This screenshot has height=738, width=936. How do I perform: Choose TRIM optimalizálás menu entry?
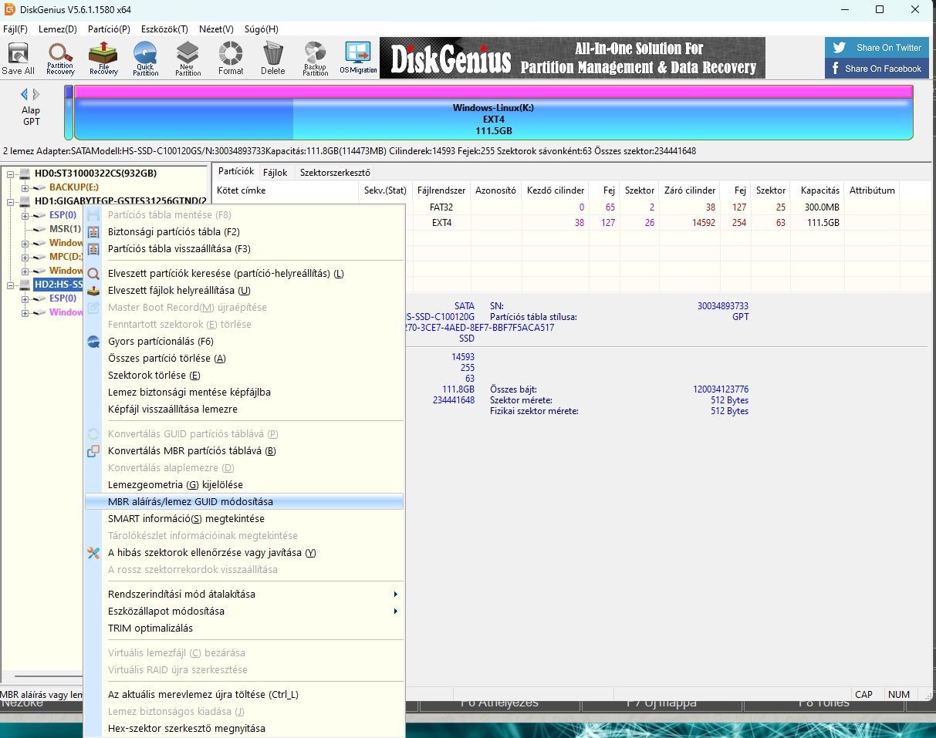[244, 628]
